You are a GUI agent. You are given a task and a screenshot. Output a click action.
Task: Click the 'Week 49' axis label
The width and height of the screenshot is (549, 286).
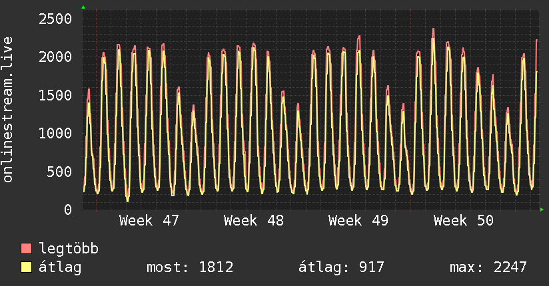[x=358, y=221]
